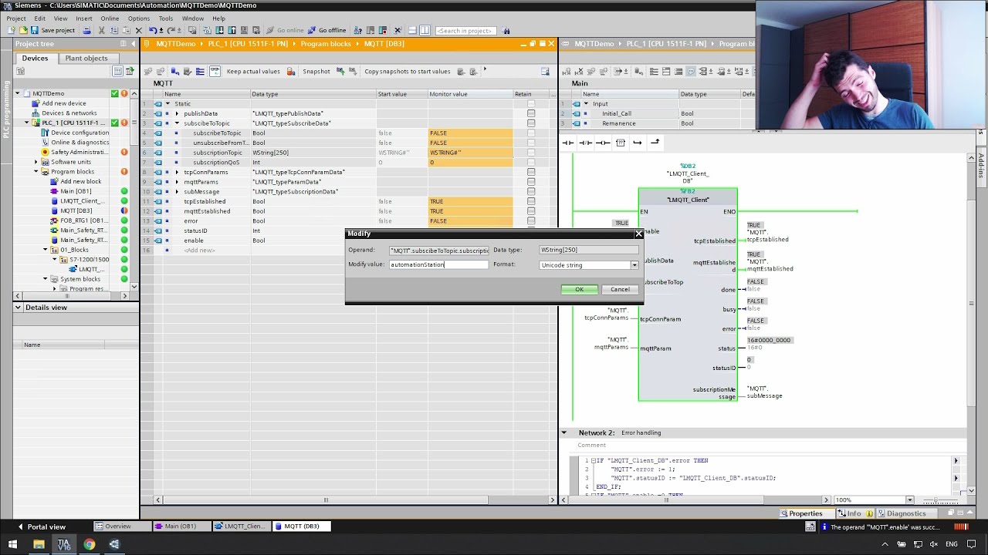
Task: Insert coil assignment icon
Action: click(603, 143)
